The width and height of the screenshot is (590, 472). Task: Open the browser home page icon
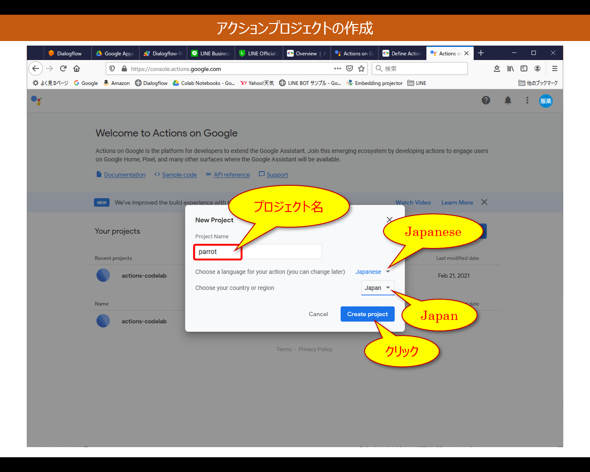77,68
